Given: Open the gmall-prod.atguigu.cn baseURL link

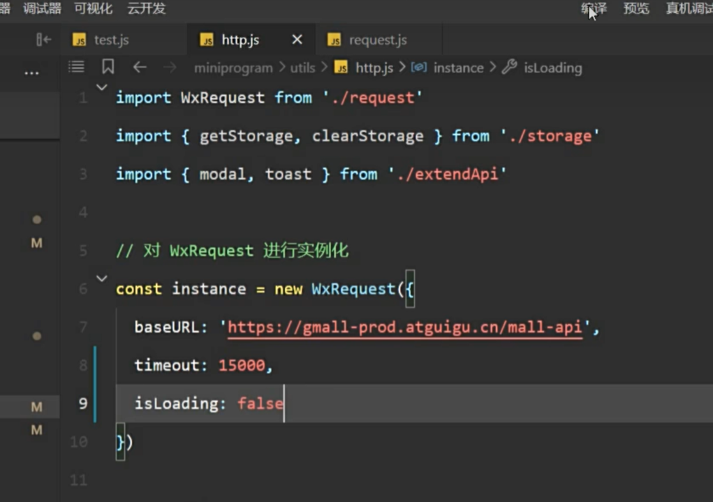Looking at the screenshot, I should [x=404, y=327].
